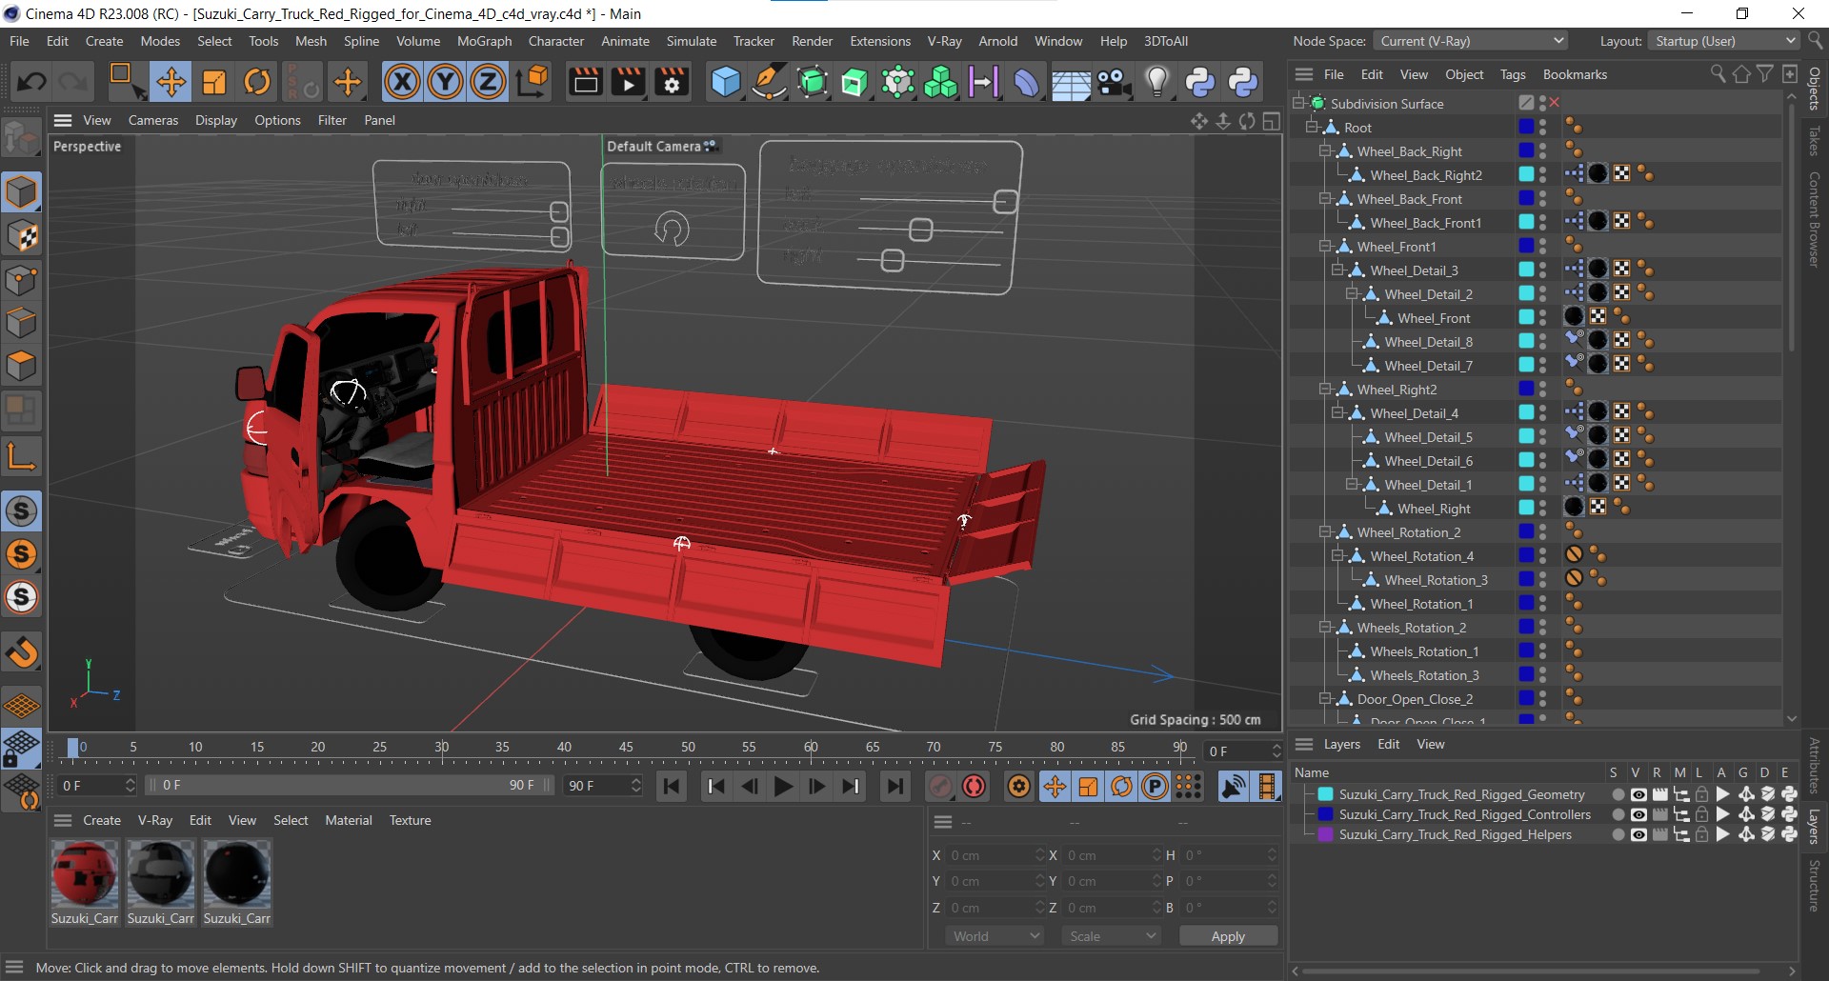Click the Undo arrow icon
Screen dimensions: 1829x981
tap(31, 82)
